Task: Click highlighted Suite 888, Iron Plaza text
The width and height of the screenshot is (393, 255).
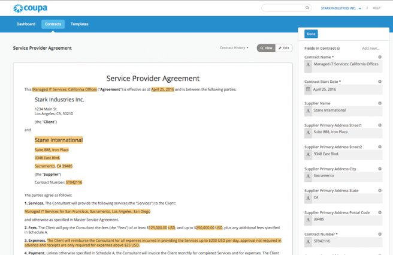Action: pos(52,150)
